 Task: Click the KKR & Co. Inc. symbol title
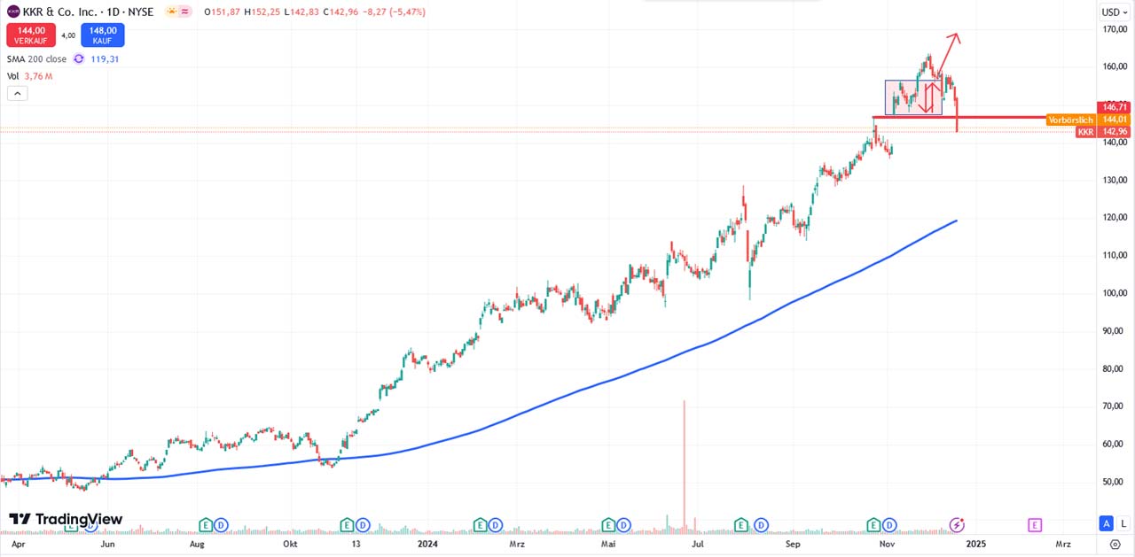(x=59, y=12)
